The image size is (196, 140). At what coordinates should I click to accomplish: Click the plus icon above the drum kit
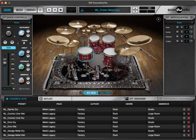[x=158, y=19]
